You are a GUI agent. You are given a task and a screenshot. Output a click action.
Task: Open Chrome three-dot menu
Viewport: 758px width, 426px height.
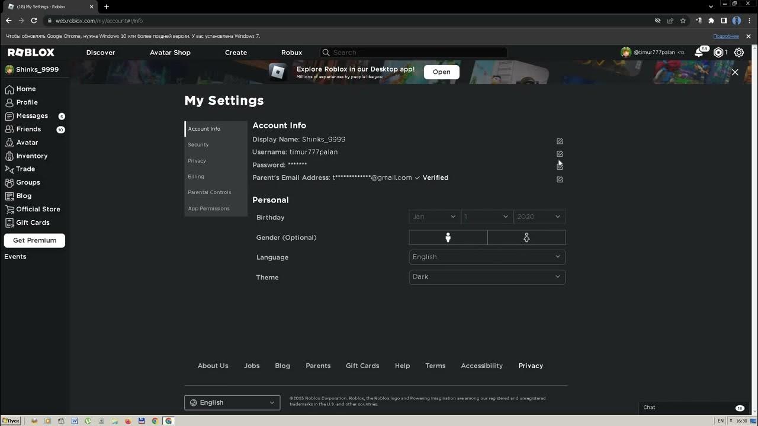click(749, 21)
